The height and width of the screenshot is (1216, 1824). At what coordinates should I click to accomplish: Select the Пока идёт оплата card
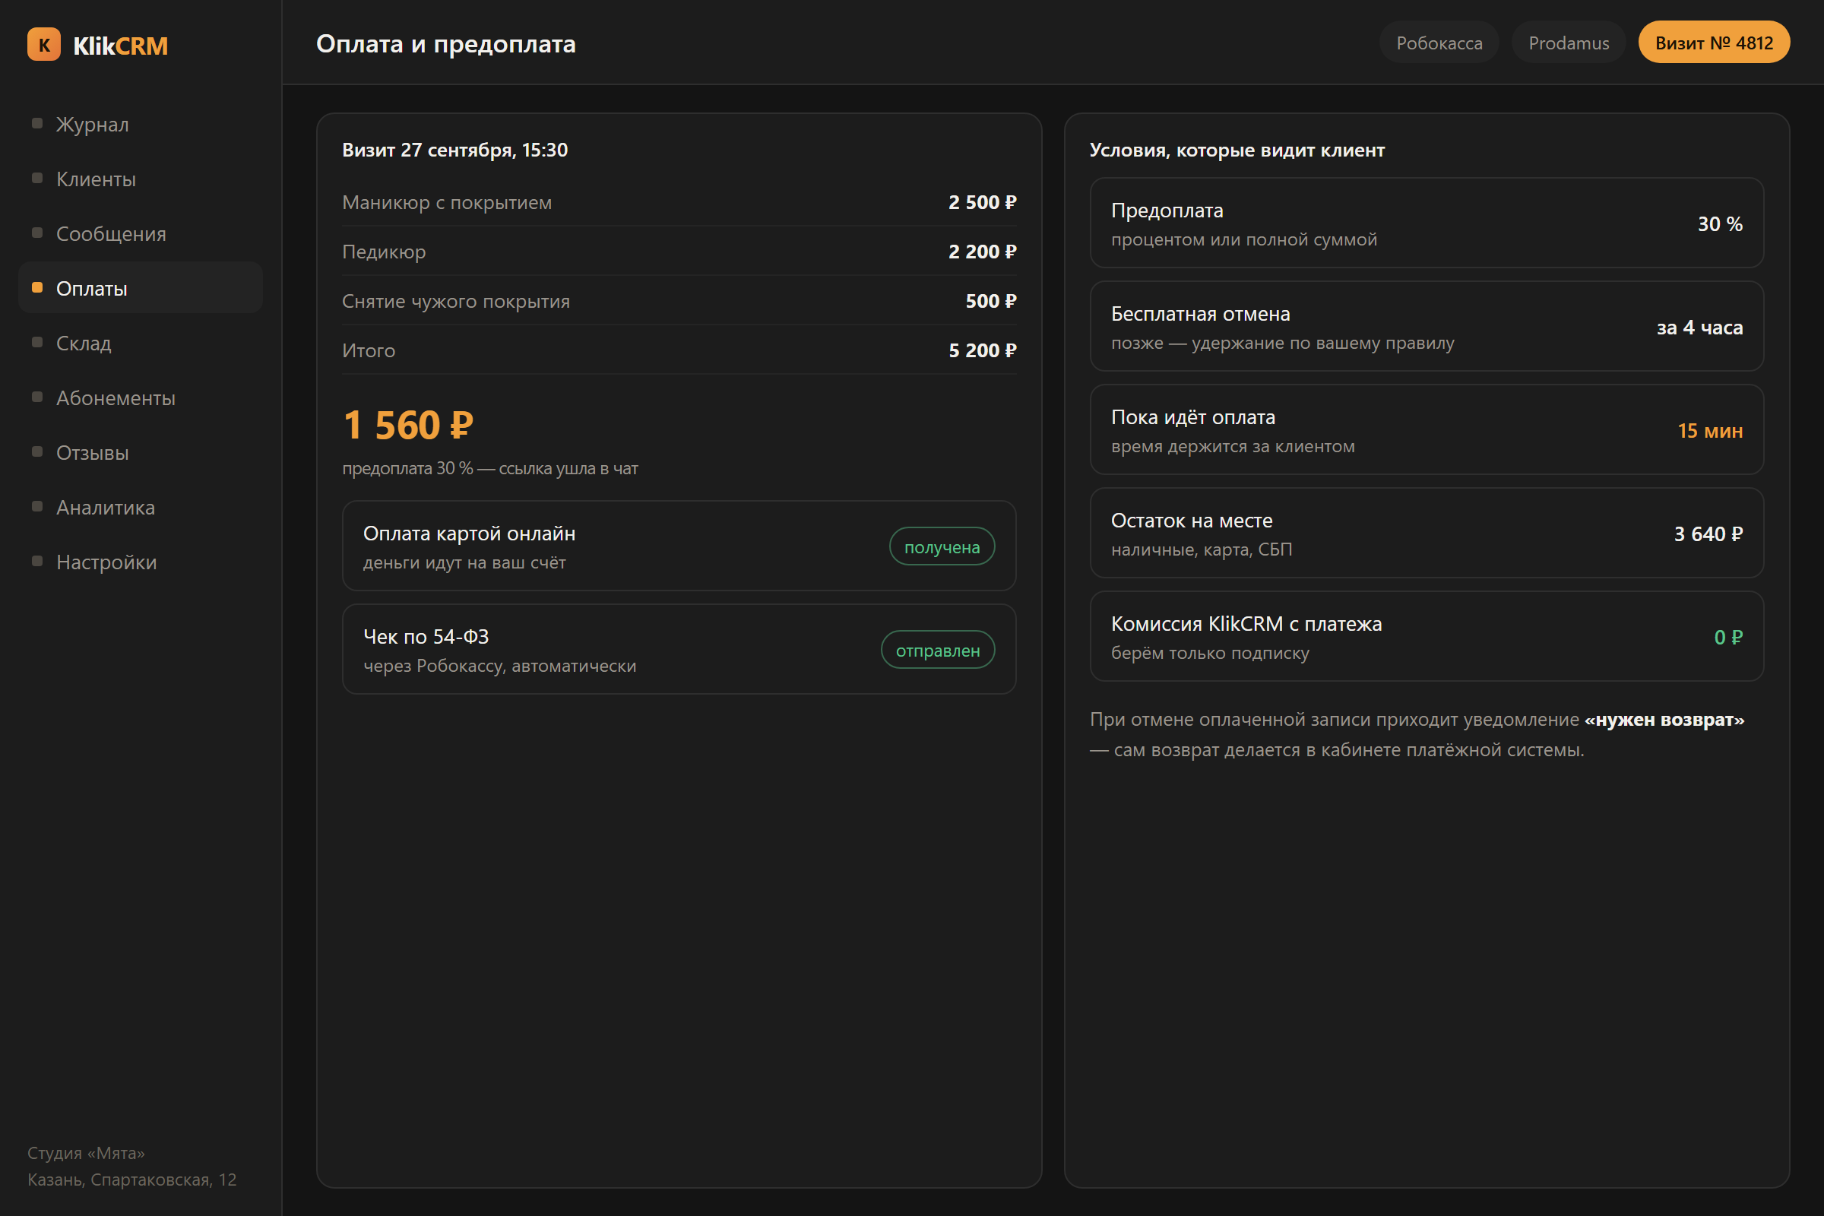(x=1427, y=429)
